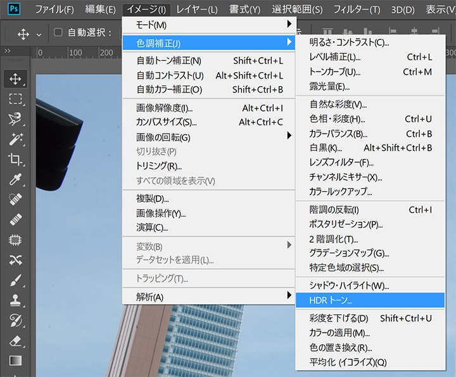The image size is (456, 377).
Task: Select the Magic Wand tool
Action: coord(16,139)
